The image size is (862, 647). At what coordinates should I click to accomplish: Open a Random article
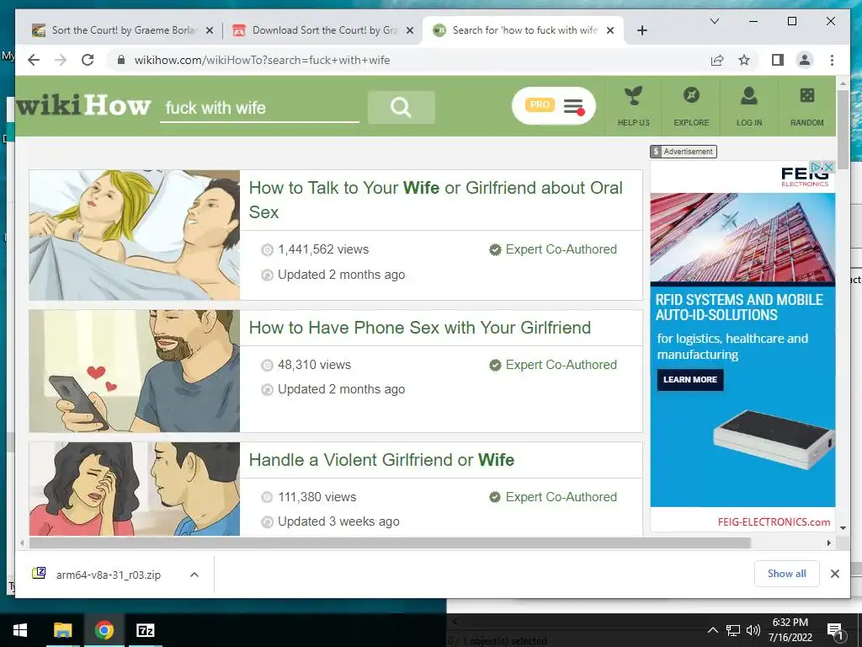(x=806, y=107)
